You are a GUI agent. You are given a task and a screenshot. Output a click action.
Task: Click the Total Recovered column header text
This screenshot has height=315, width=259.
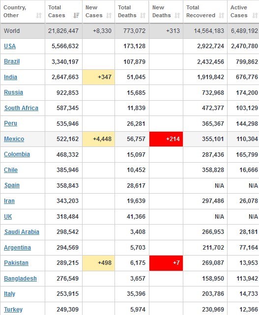coord(201,11)
